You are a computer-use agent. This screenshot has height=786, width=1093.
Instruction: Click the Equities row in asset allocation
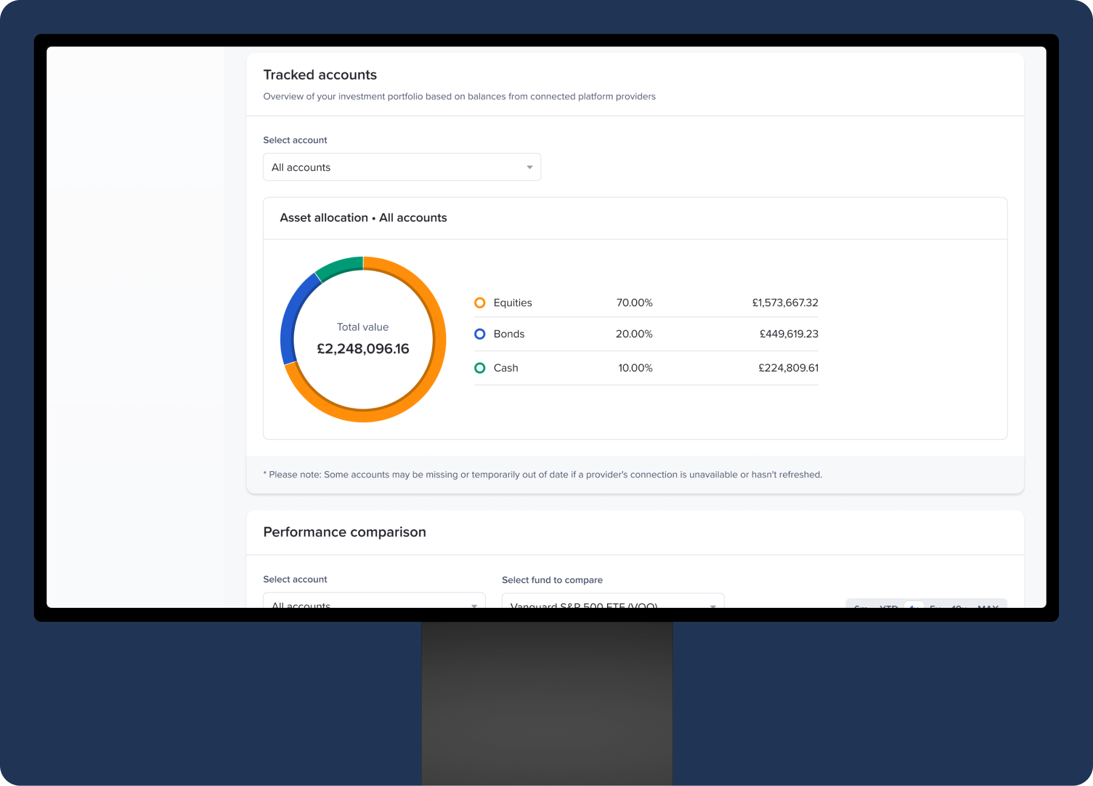click(x=645, y=303)
